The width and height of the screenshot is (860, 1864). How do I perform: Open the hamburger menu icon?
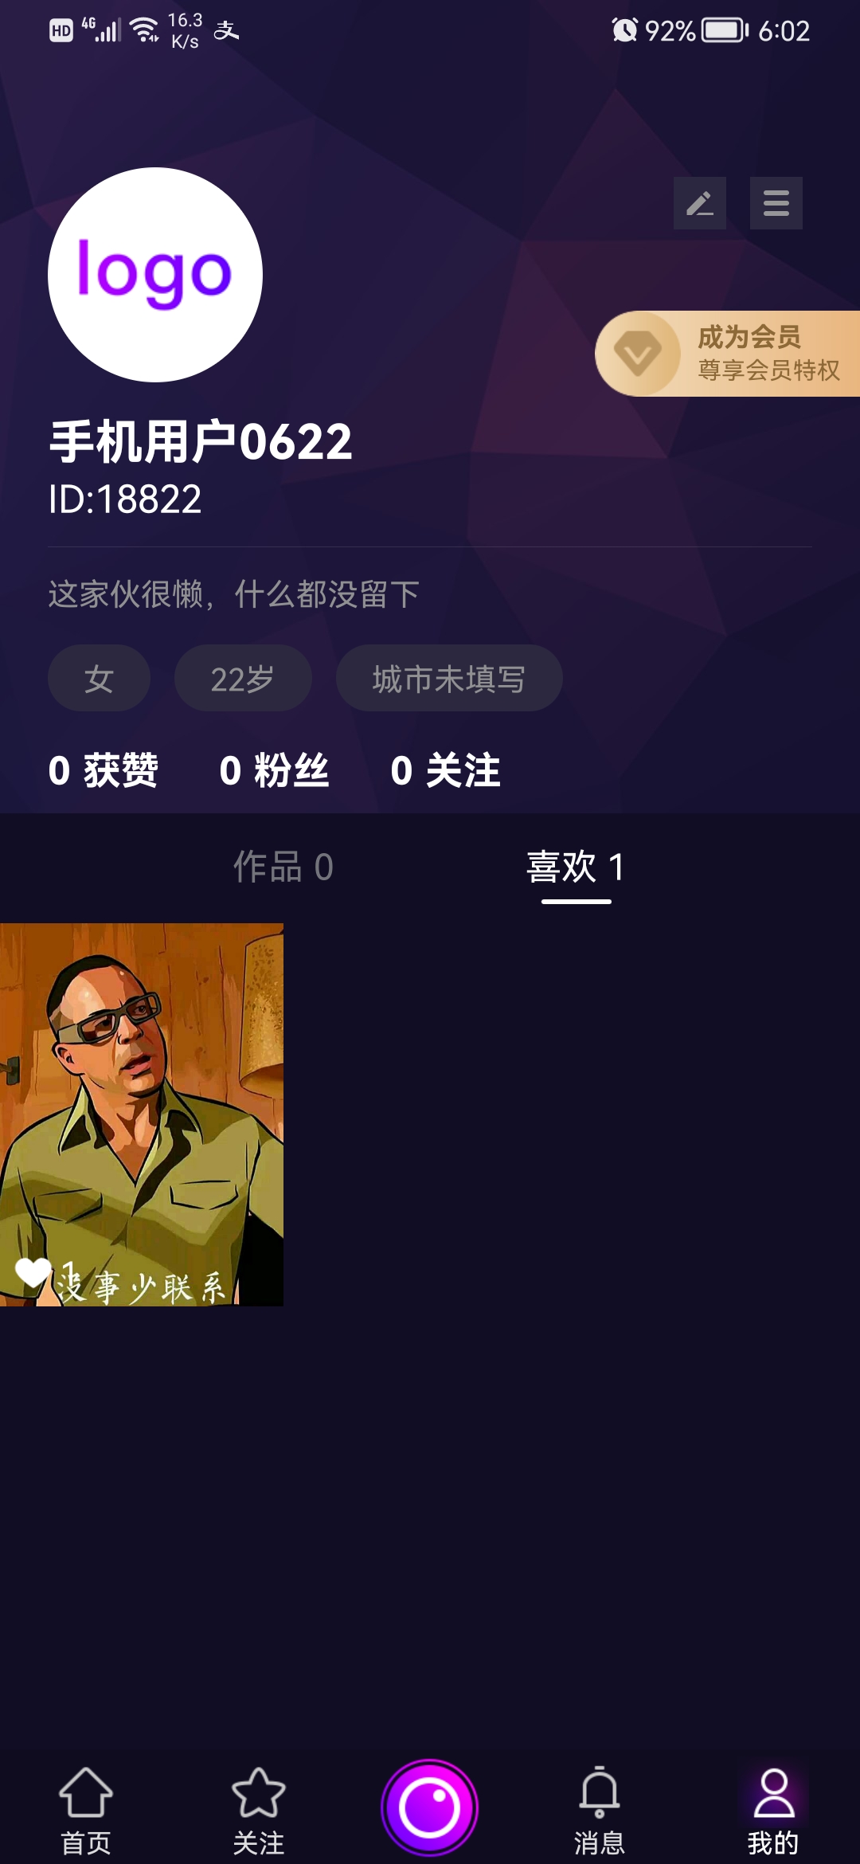pos(776,203)
